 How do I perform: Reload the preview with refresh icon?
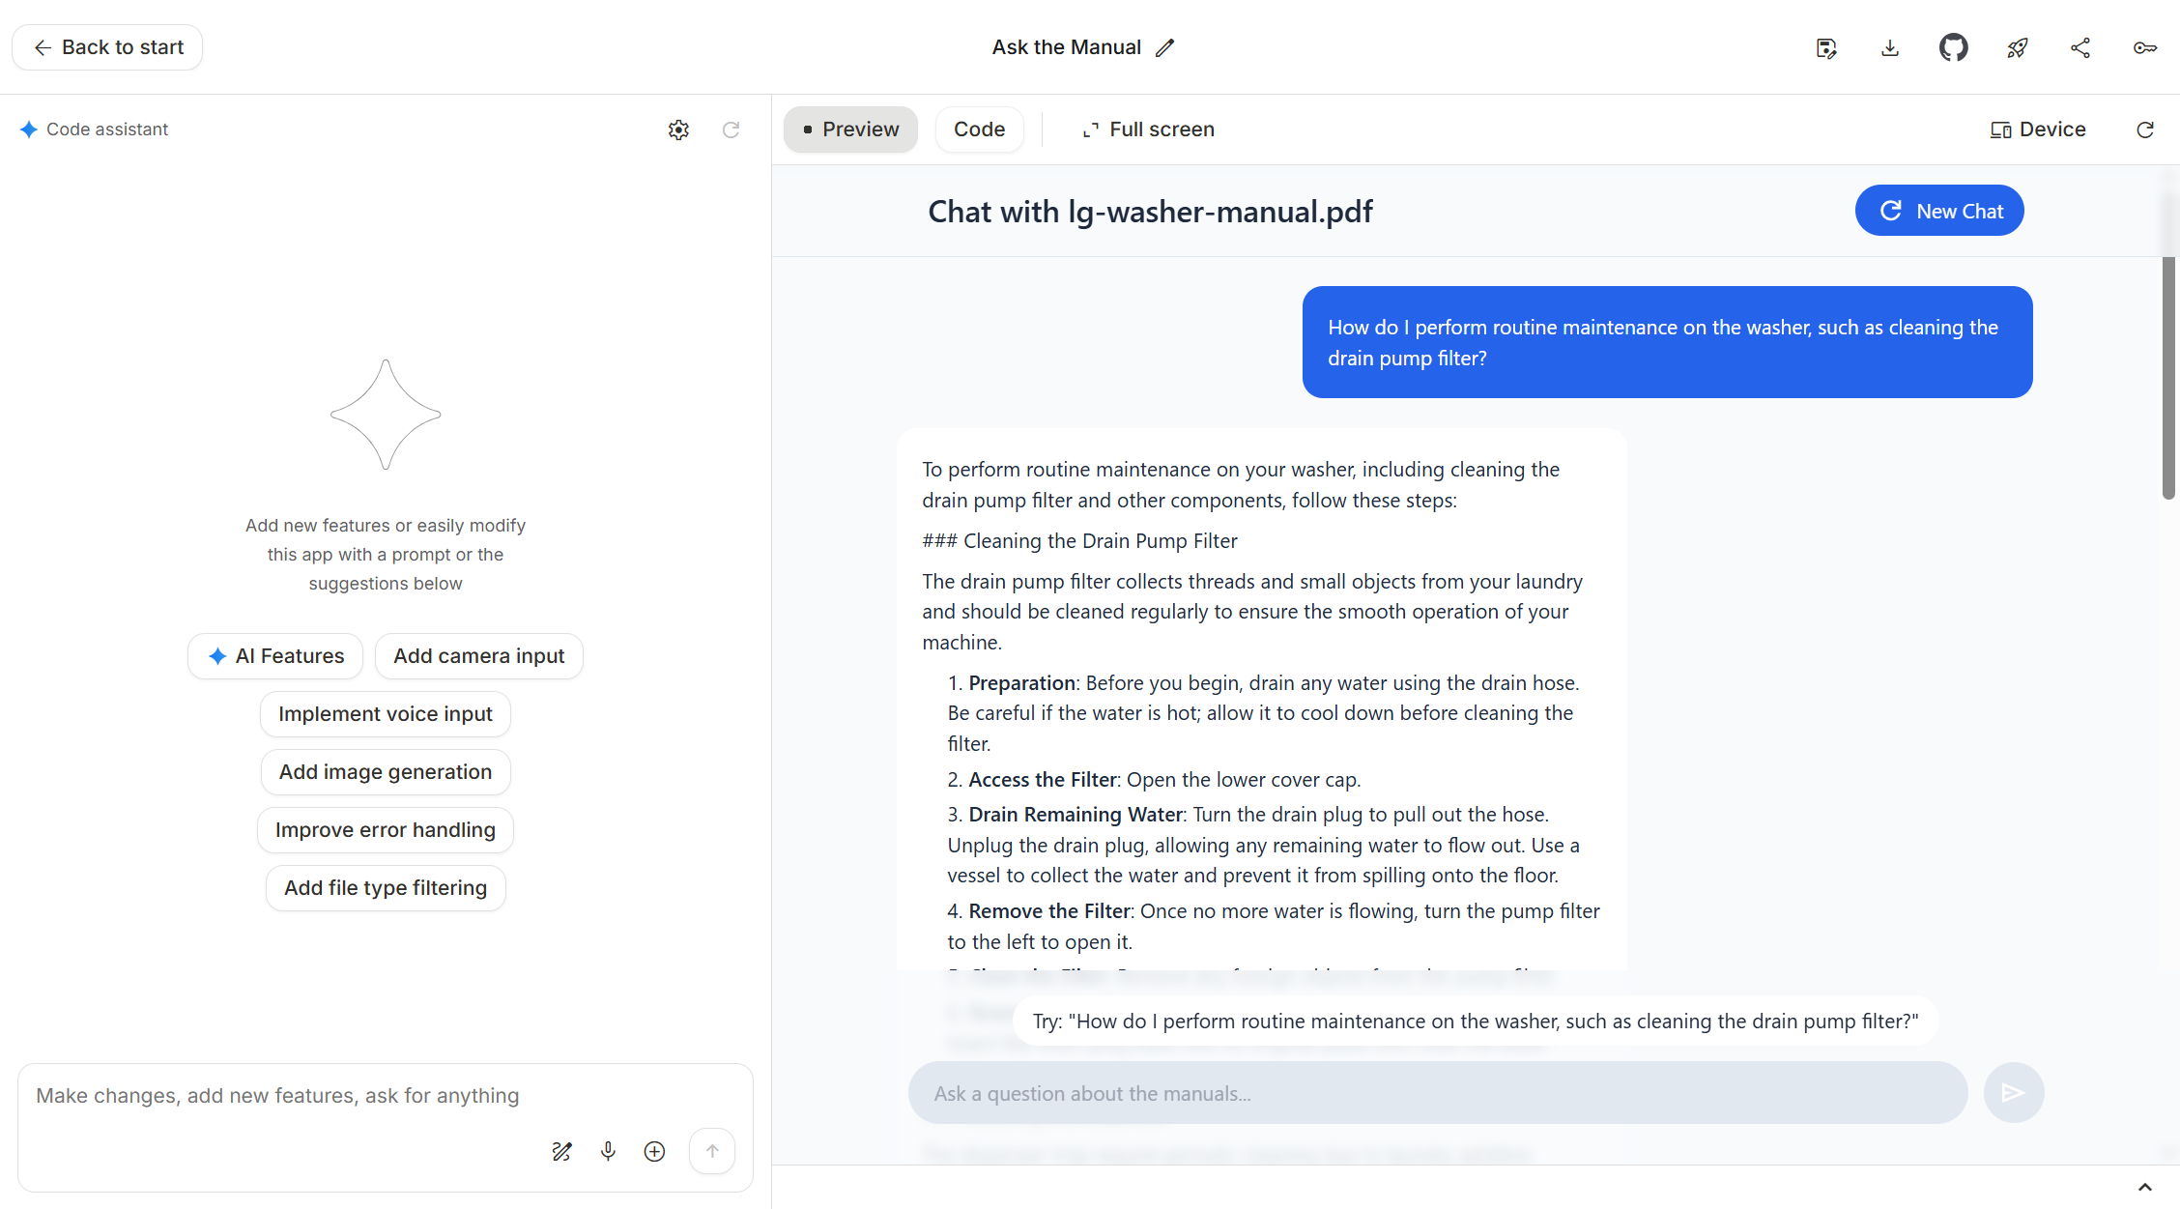[x=2144, y=130]
